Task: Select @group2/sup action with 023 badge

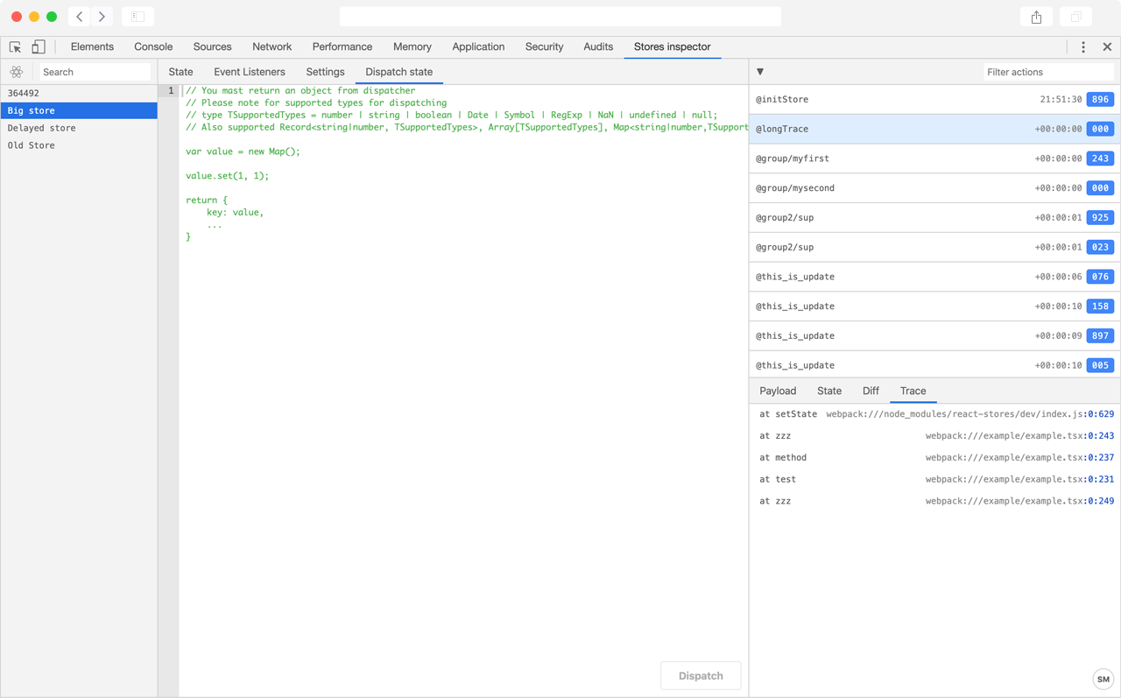Action: coord(934,247)
